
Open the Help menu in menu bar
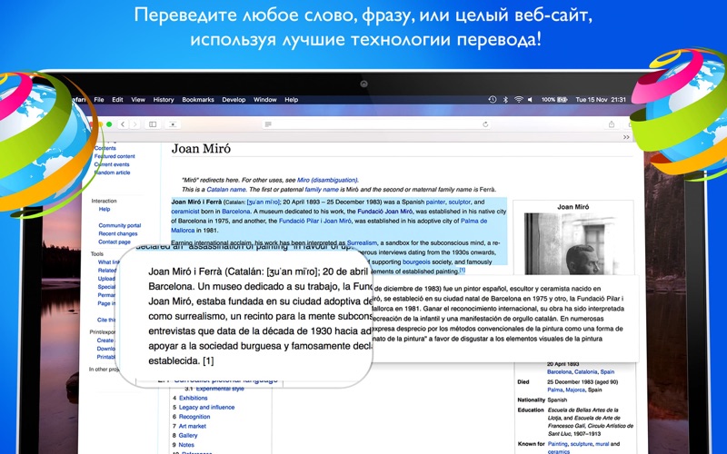pos(291,100)
